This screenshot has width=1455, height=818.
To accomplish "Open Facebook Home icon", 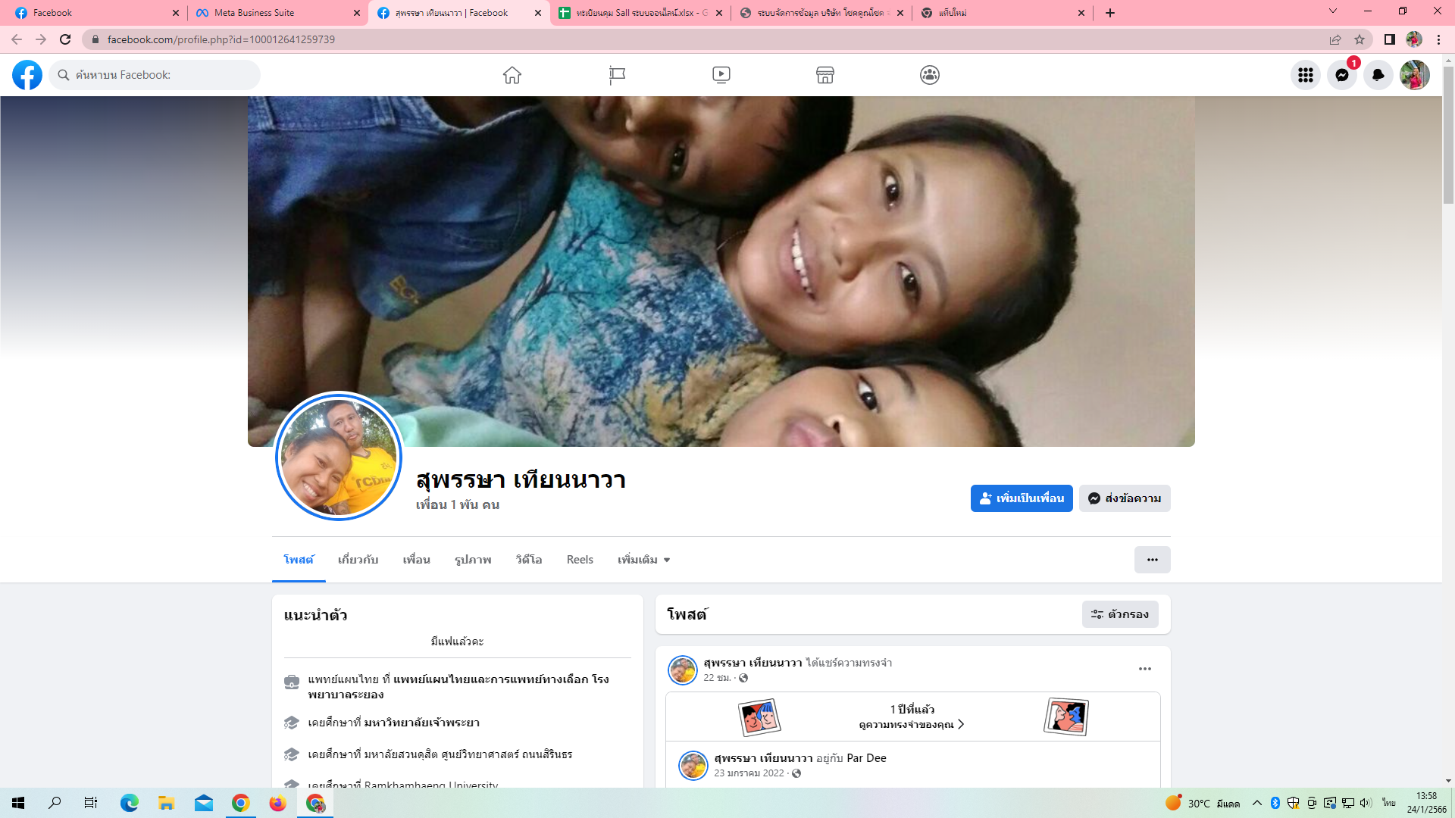I will point(512,75).
